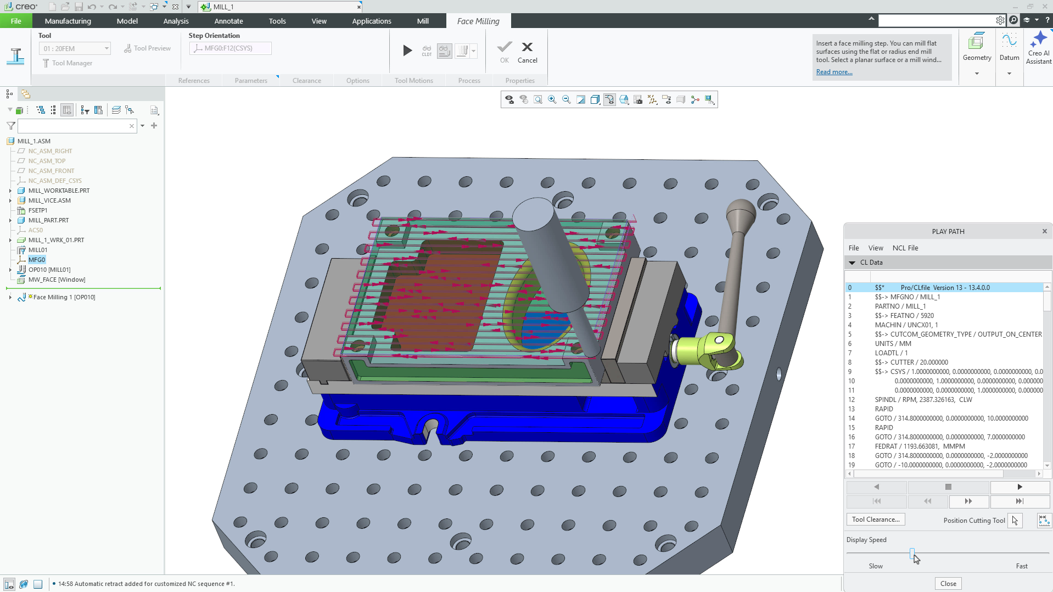Click the CL Data horizontal scrollbar

pyautogui.click(x=944, y=473)
